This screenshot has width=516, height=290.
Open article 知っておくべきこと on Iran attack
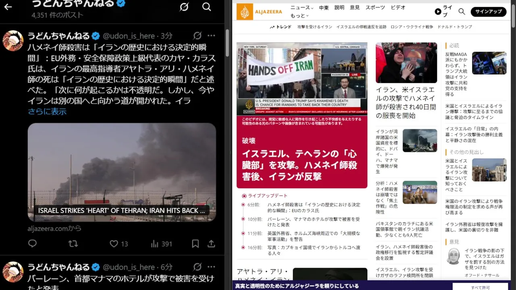point(457,175)
